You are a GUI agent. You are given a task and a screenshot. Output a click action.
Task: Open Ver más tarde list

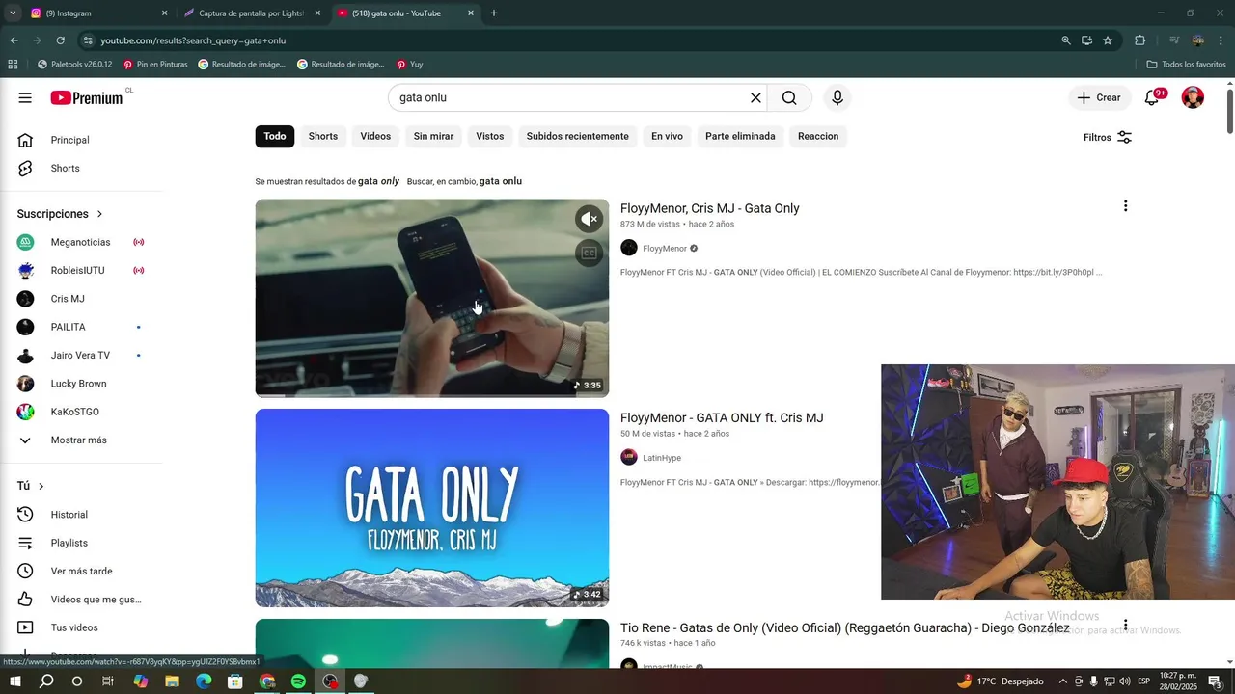81,571
